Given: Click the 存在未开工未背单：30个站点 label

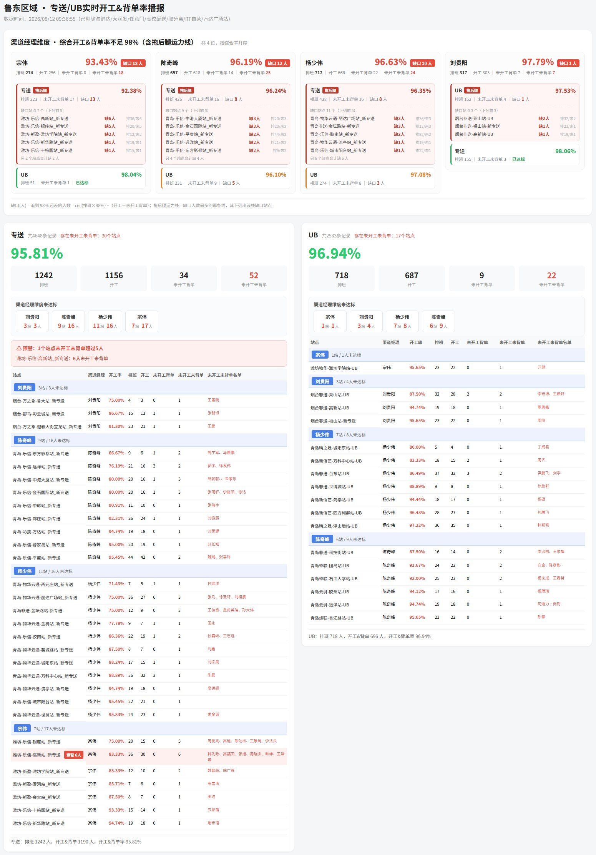Looking at the screenshot, I should click(x=90, y=236).
